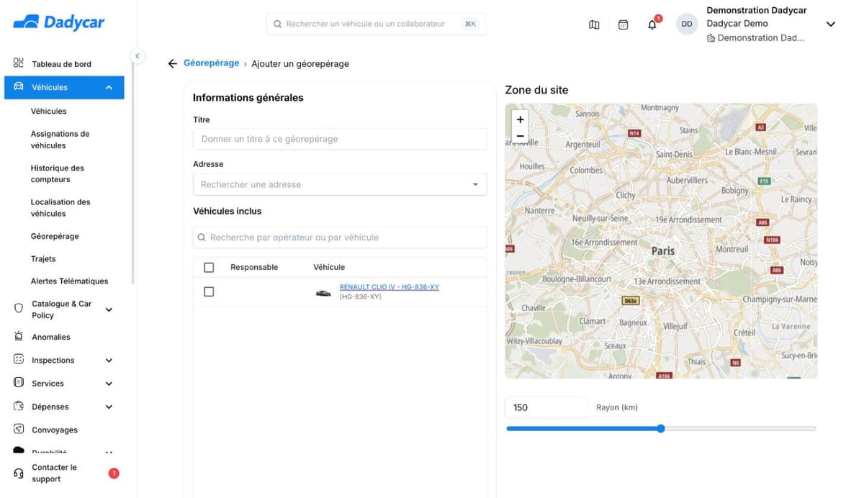Click Paris label on the map

pos(663,250)
